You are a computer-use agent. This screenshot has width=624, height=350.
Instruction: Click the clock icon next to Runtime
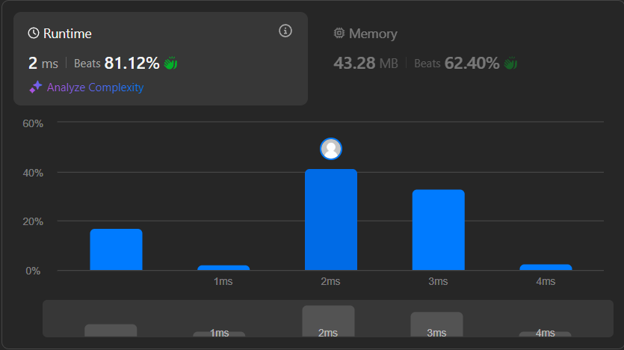(x=34, y=34)
